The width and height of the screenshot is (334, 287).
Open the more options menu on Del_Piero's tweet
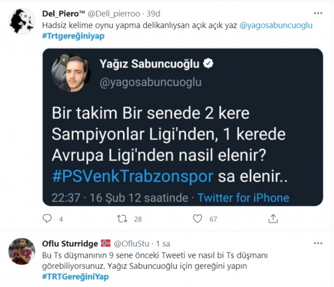(x=318, y=13)
